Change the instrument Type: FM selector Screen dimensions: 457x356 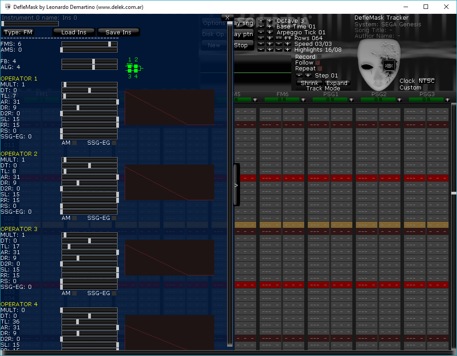[18, 32]
